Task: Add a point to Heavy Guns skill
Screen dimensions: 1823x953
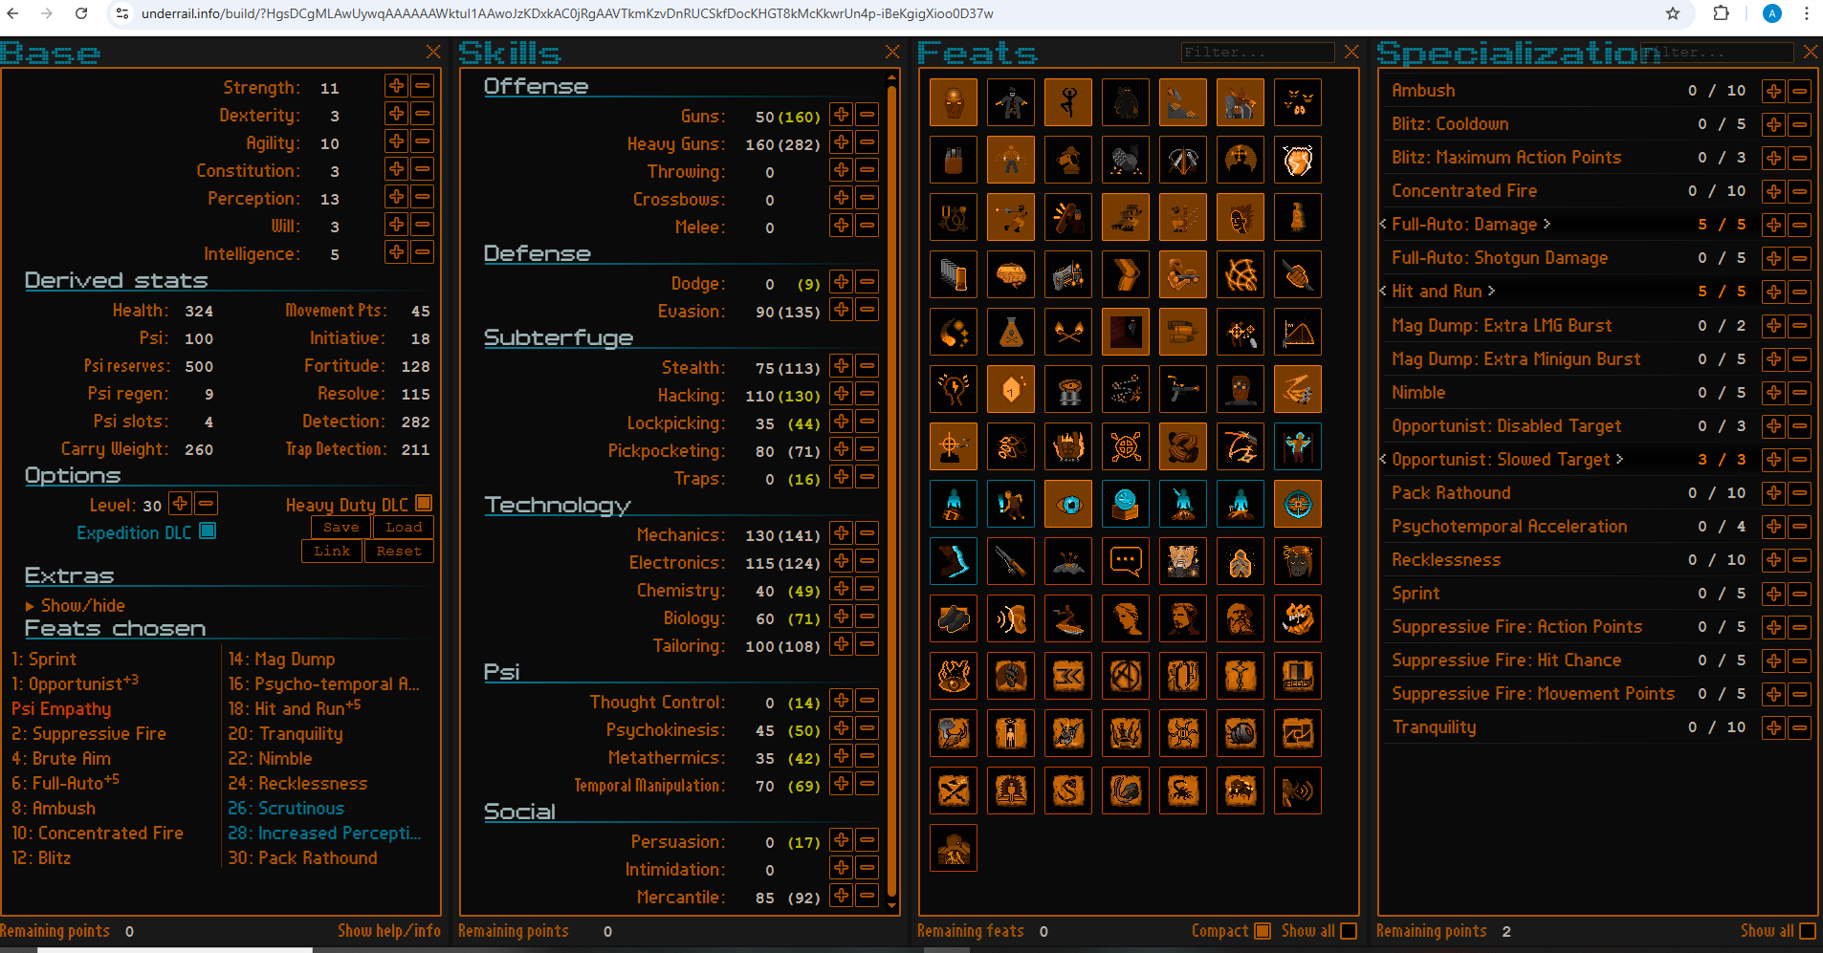Action: coord(842,142)
